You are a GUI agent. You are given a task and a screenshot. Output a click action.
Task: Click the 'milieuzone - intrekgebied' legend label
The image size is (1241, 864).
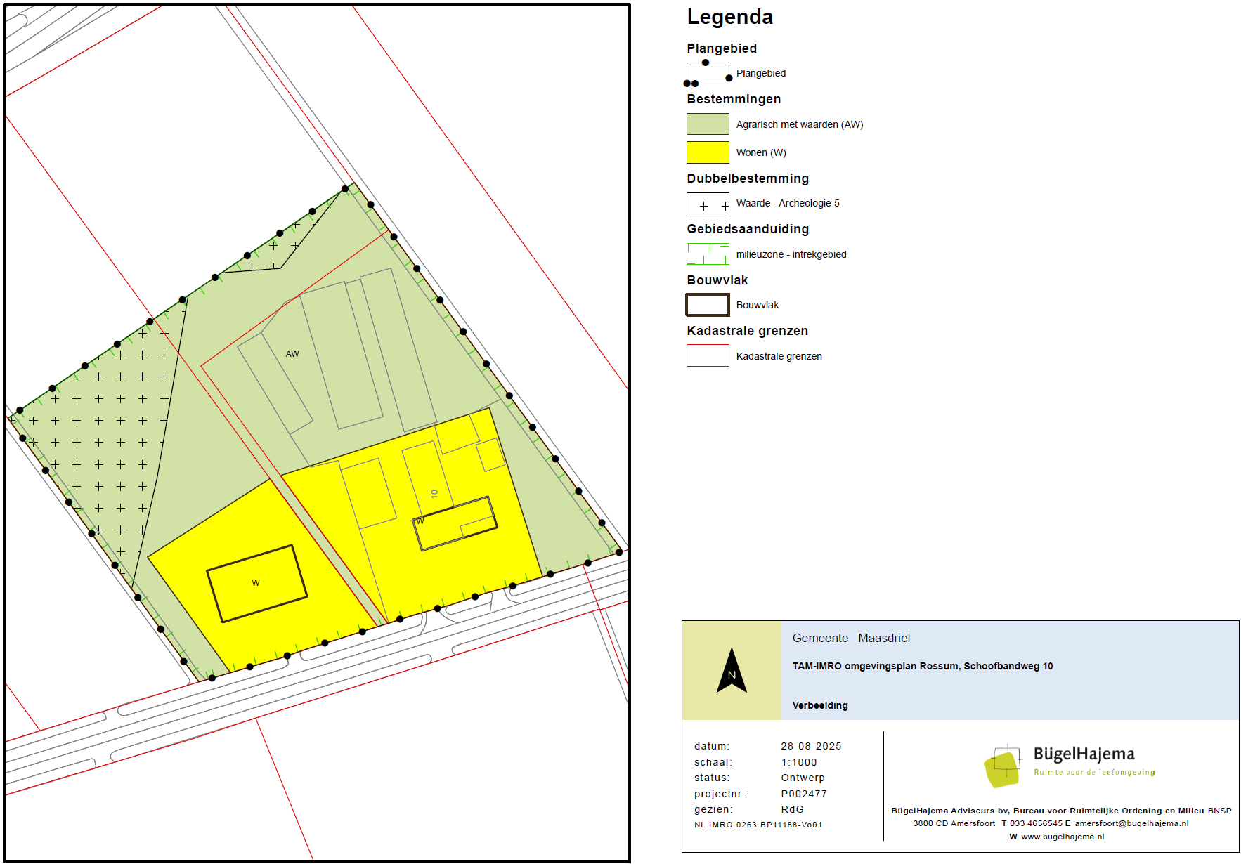pyautogui.click(x=791, y=254)
